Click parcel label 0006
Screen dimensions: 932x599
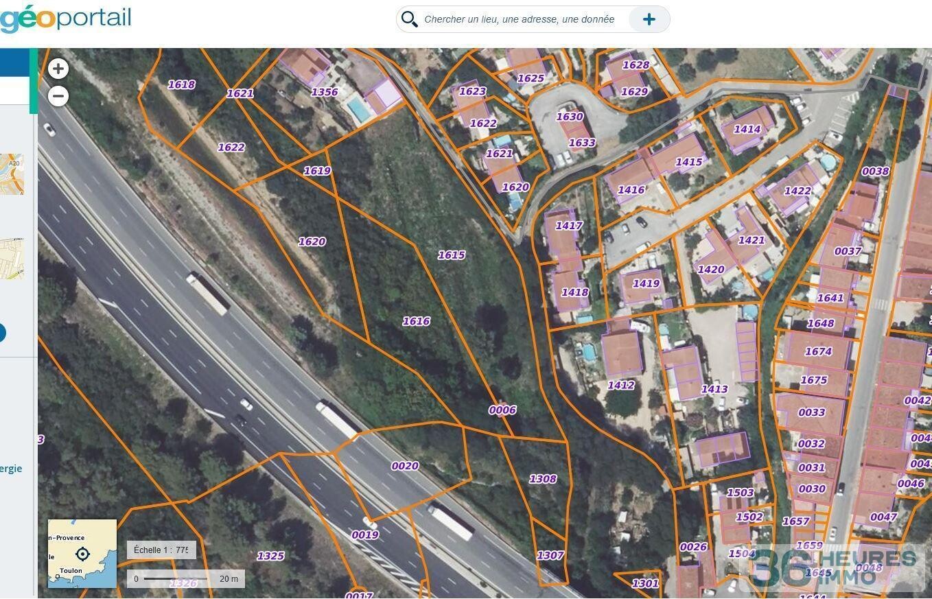[502, 410]
